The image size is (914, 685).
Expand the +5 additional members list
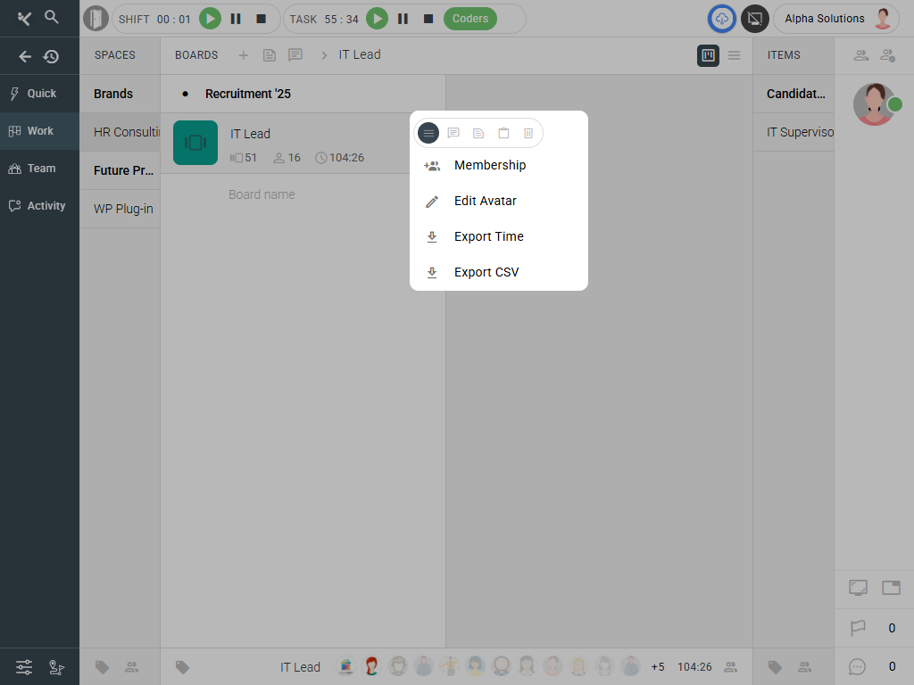[x=658, y=667]
